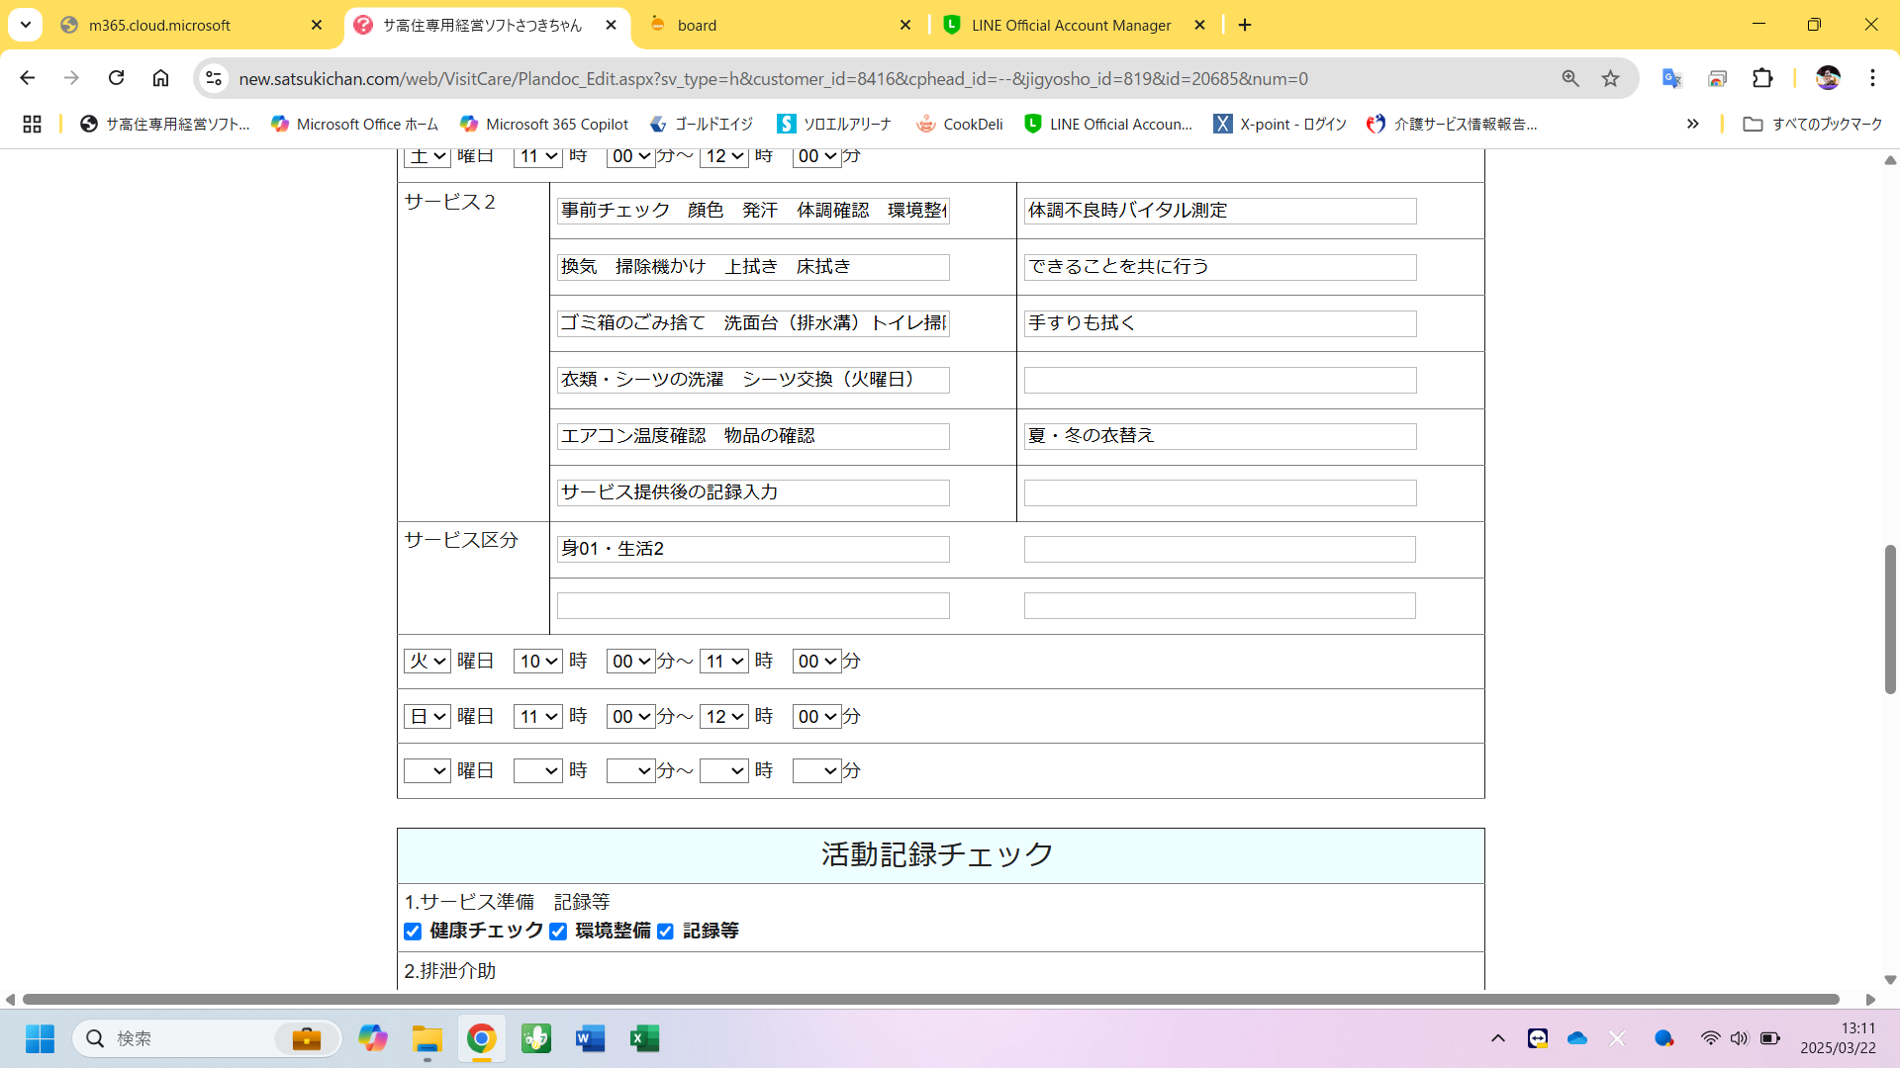Click the Chrome reload page icon
Viewport: 1900px width, 1068px height.
[x=117, y=78]
